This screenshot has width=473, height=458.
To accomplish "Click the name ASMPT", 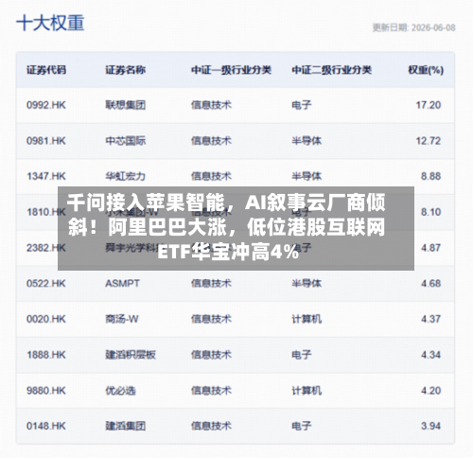I will coord(122,283).
